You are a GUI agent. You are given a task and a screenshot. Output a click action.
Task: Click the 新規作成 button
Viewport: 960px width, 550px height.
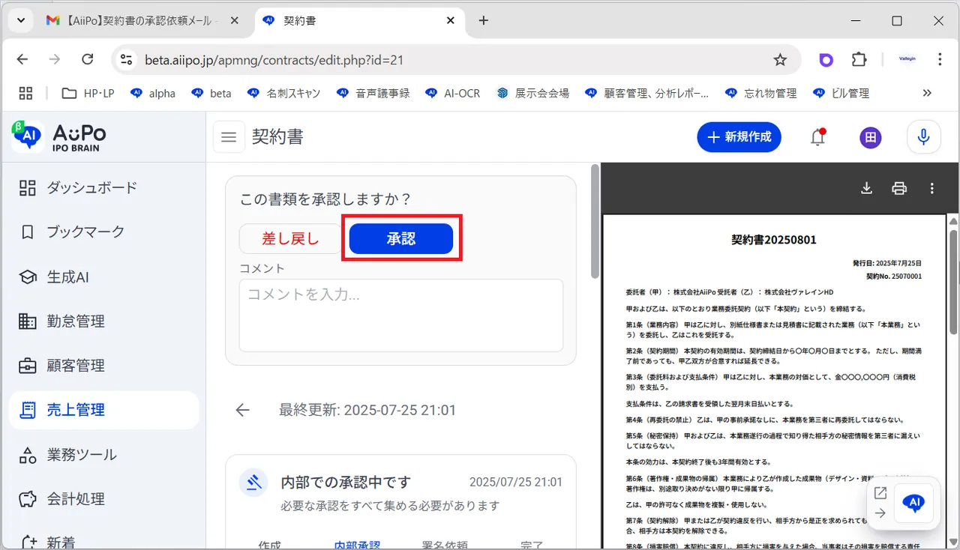(x=739, y=137)
